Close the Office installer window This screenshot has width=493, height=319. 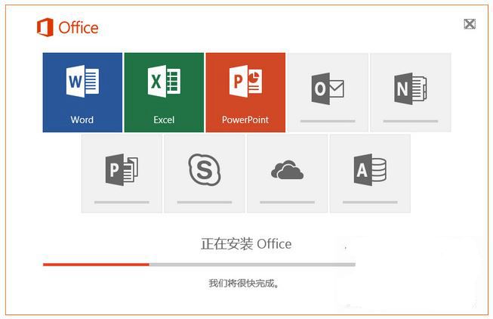coord(470,24)
